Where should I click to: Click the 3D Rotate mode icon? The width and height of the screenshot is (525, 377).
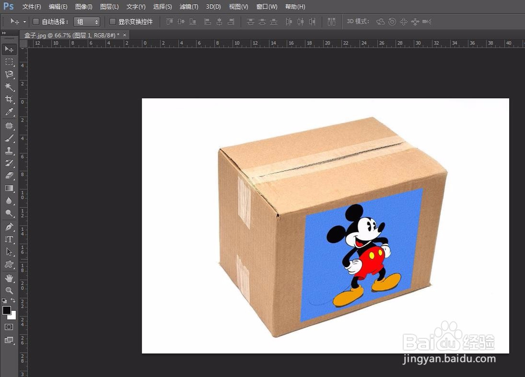pyautogui.click(x=380, y=22)
